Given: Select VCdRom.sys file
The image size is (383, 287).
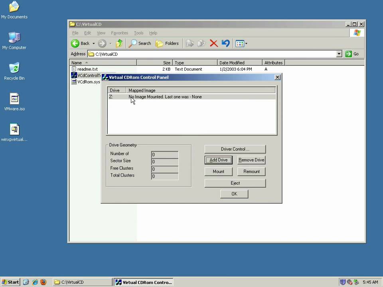Looking at the screenshot, I should pos(86,82).
